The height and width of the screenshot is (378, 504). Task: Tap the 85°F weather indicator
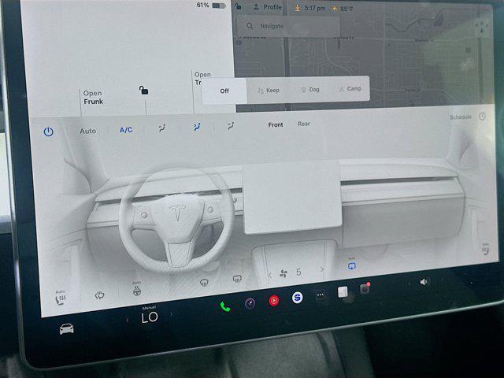(343, 9)
